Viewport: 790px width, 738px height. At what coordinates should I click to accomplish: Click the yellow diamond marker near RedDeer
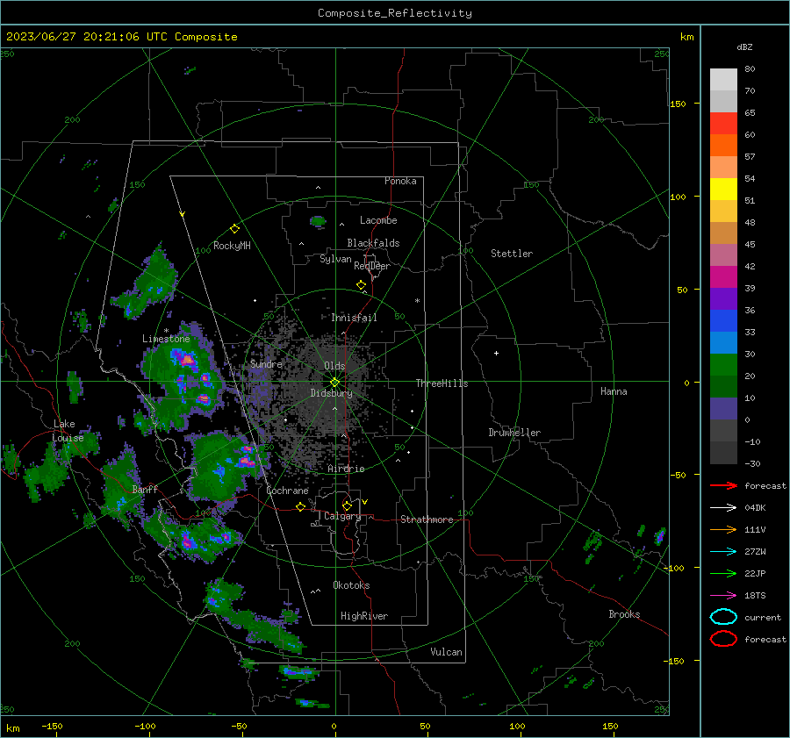(361, 285)
